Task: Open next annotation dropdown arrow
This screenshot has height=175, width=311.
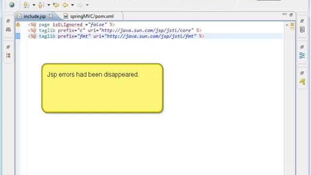Action: [34, 5]
